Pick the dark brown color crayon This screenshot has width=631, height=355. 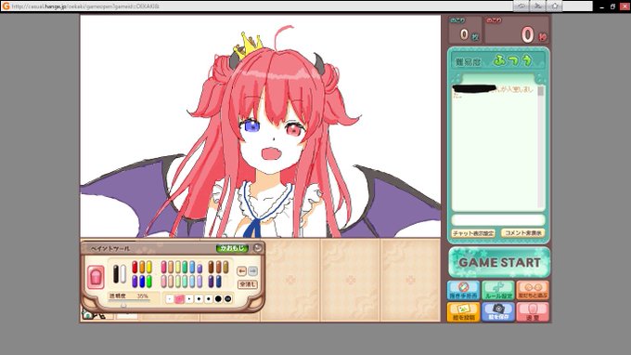(x=211, y=267)
